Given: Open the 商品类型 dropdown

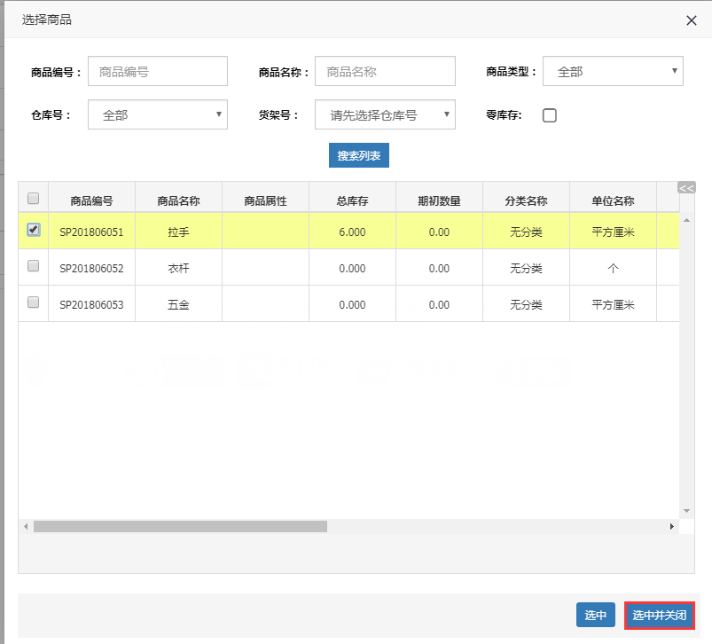Looking at the screenshot, I should (613, 71).
